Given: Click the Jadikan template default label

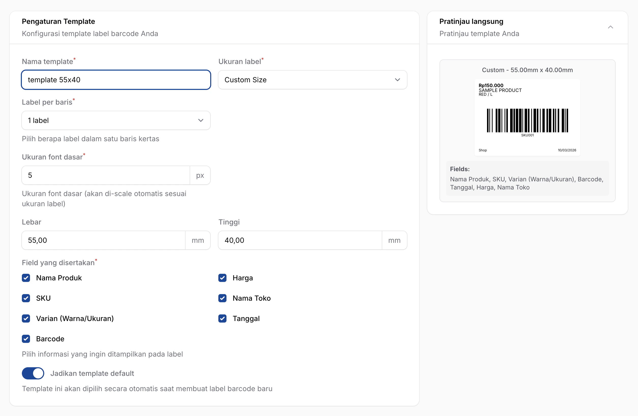Looking at the screenshot, I should (x=92, y=373).
